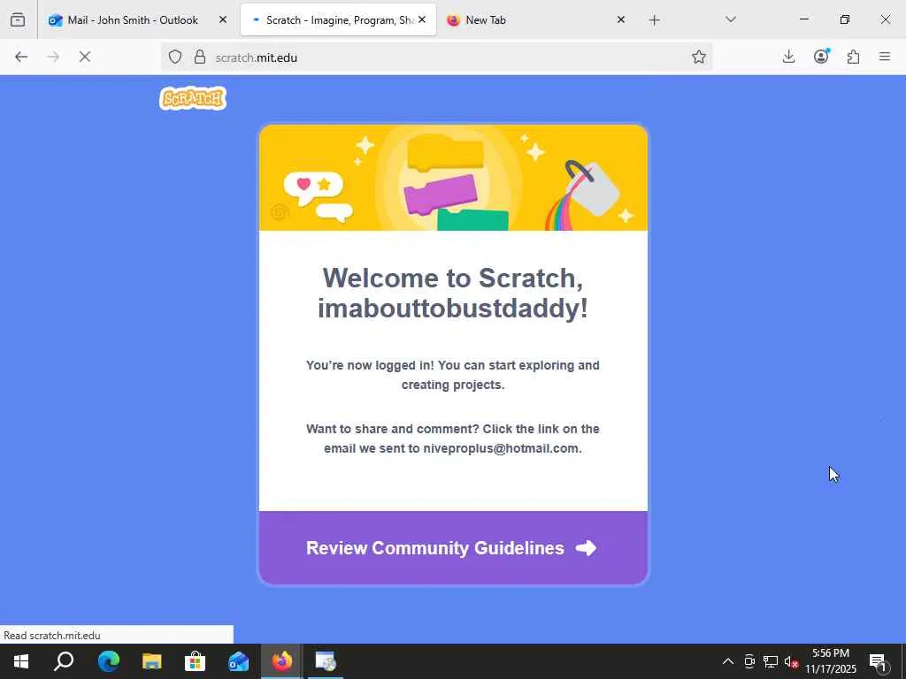
Task: View site security padlock info
Action: pyautogui.click(x=199, y=57)
